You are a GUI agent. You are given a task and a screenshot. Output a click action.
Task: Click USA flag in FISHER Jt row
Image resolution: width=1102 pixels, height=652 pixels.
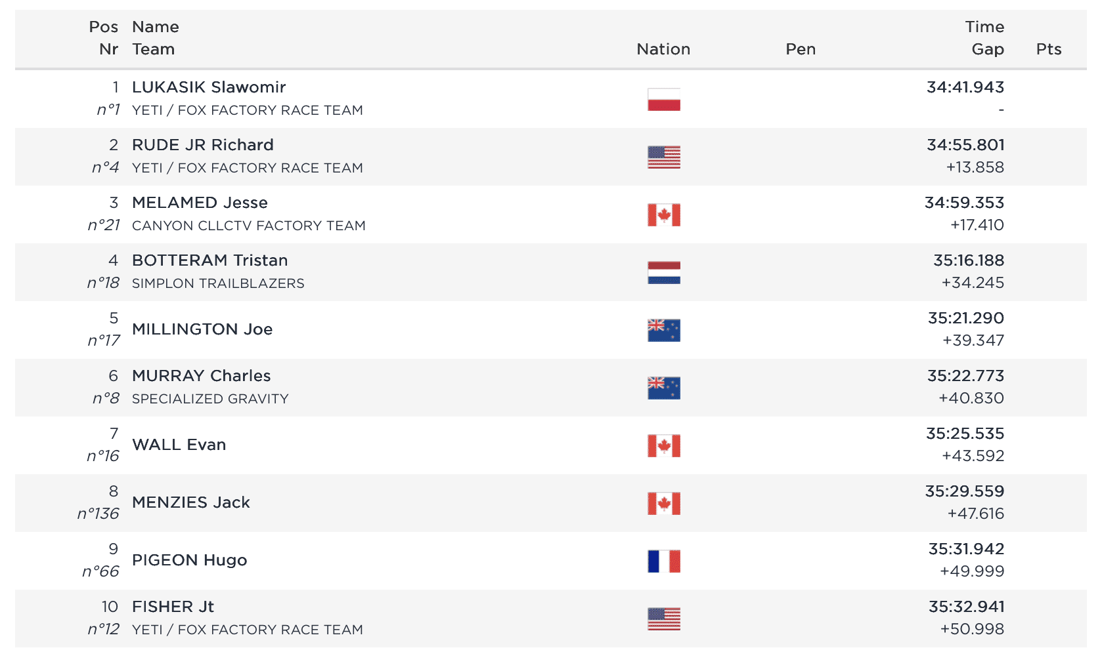click(x=663, y=619)
